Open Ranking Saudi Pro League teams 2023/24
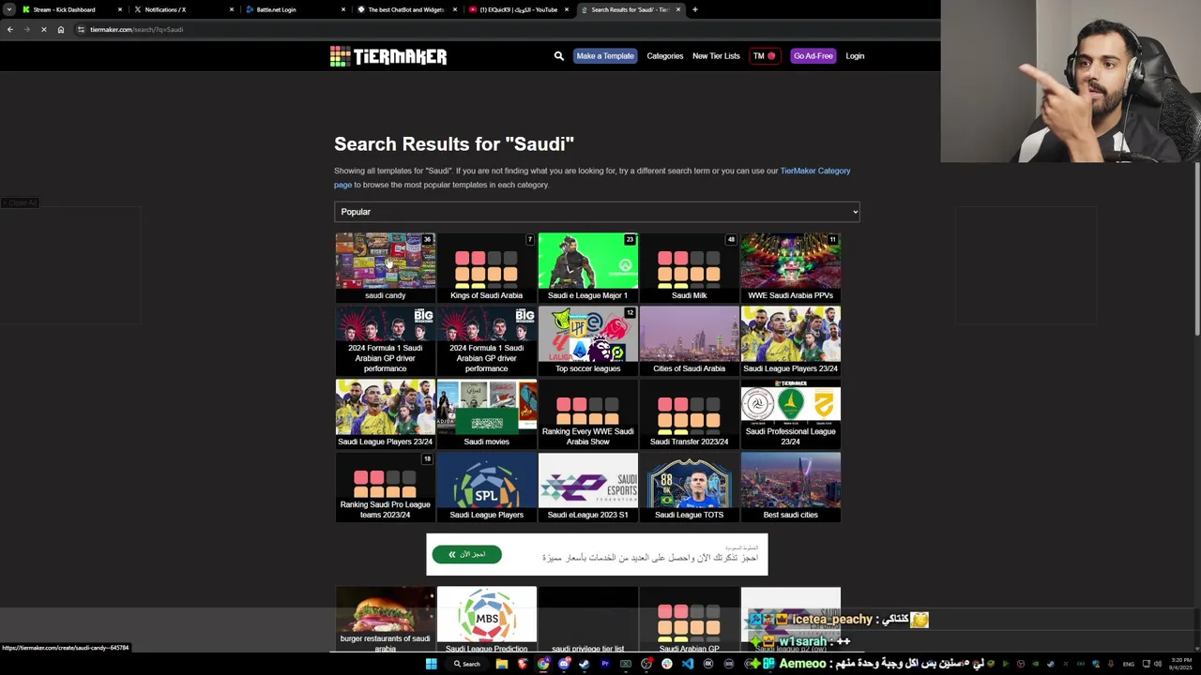The height and width of the screenshot is (675, 1201). 385,487
